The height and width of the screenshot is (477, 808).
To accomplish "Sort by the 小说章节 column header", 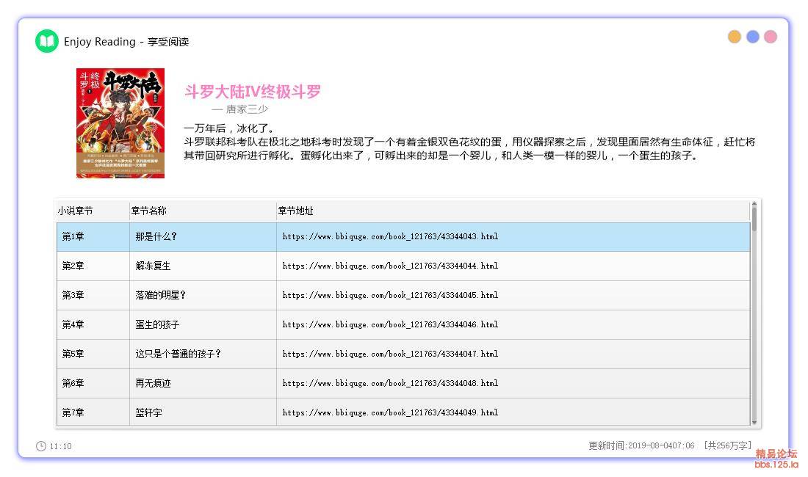I will (93, 211).
